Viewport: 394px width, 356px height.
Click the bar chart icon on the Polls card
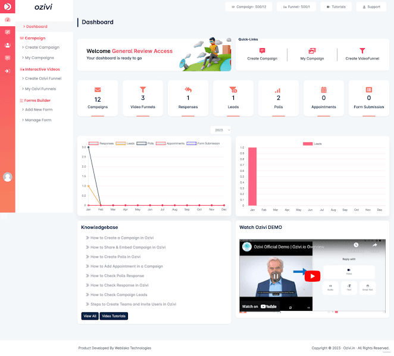[x=278, y=90]
